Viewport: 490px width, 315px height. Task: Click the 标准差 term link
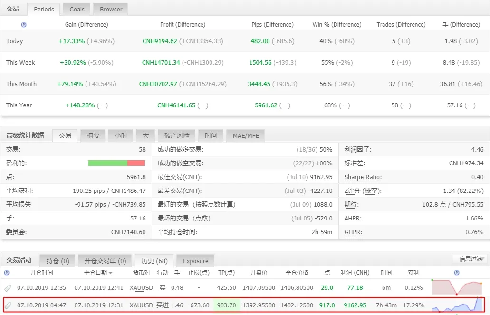(x=355, y=163)
